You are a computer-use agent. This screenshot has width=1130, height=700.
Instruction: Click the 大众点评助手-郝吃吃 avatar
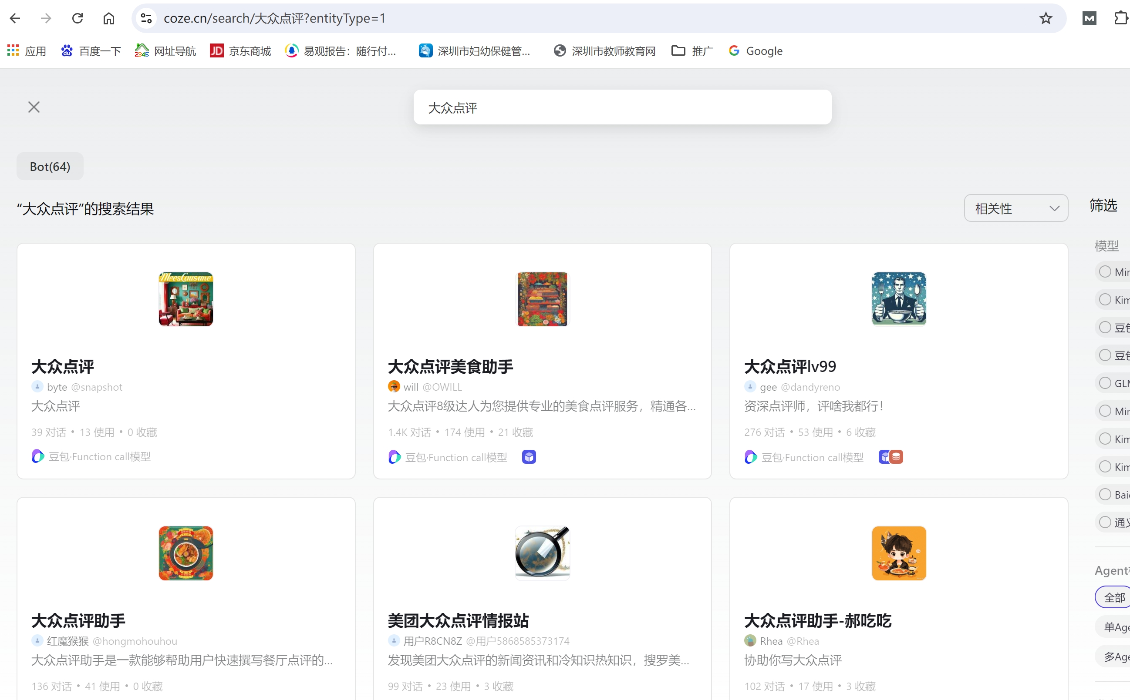899,553
